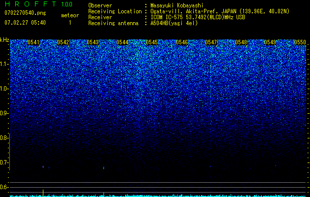
Task: Click the 0.9 kHz axis label
Action: click(x=4, y=113)
